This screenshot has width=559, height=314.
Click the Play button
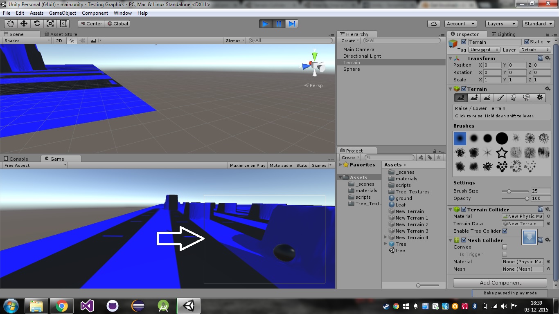pyautogui.click(x=265, y=24)
